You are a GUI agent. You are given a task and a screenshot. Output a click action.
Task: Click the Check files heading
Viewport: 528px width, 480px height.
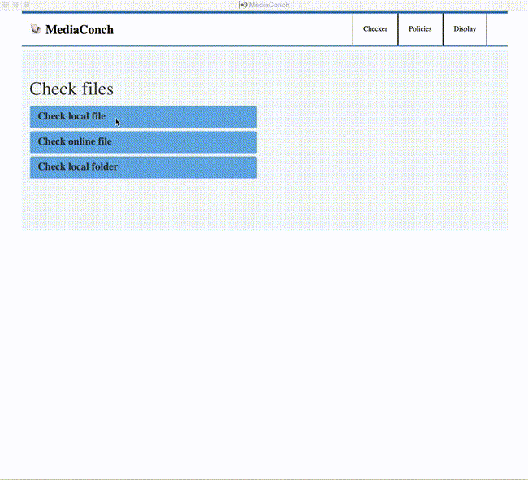coord(71,89)
